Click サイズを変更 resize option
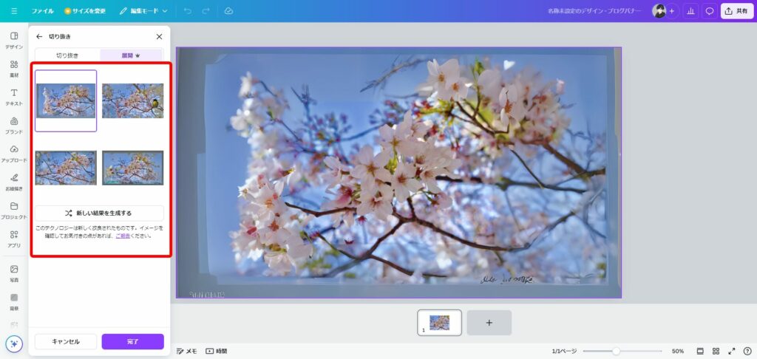Screen dimensions: 757x359 [86, 10]
